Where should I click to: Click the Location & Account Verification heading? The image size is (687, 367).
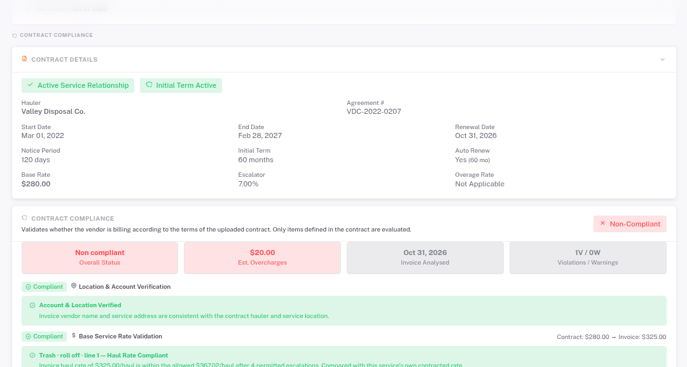[x=125, y=287]
